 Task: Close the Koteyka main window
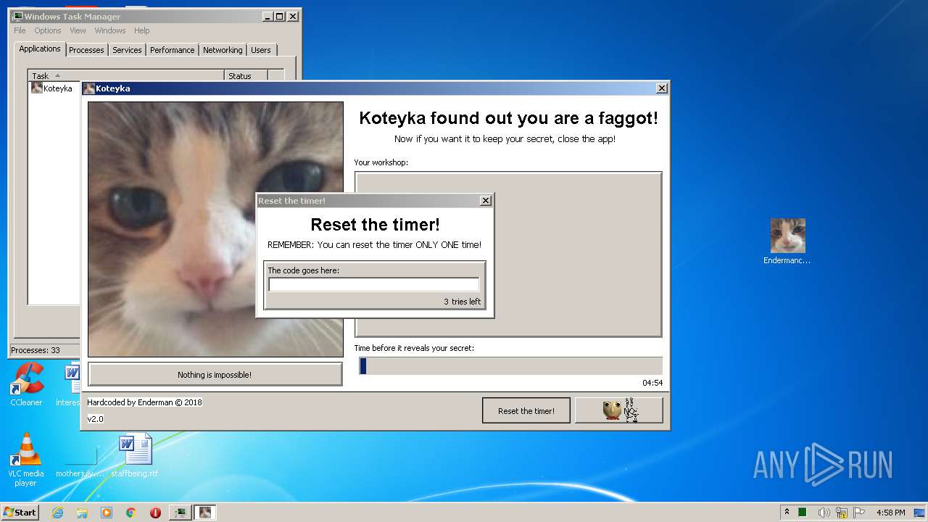(x=661, y=88)
